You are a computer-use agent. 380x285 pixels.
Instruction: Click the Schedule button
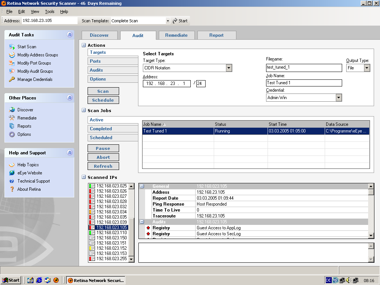[103, 100]
